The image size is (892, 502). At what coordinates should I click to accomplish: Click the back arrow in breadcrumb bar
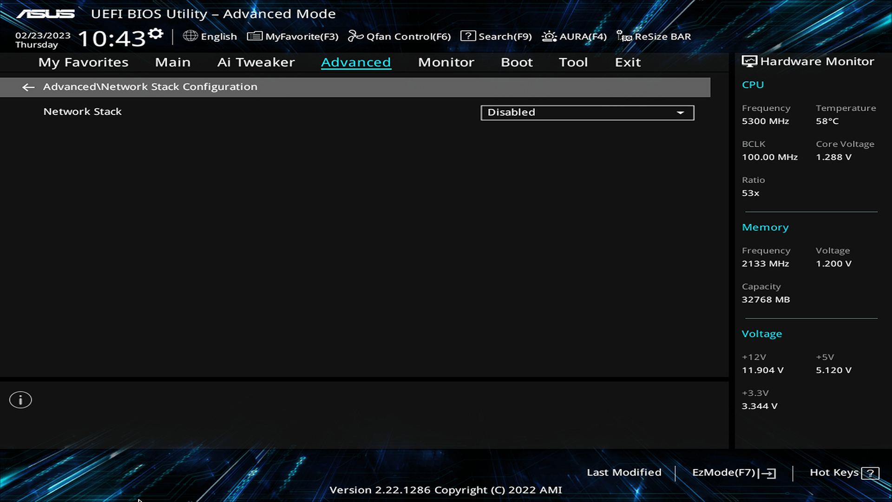click(x=28, y=87)
